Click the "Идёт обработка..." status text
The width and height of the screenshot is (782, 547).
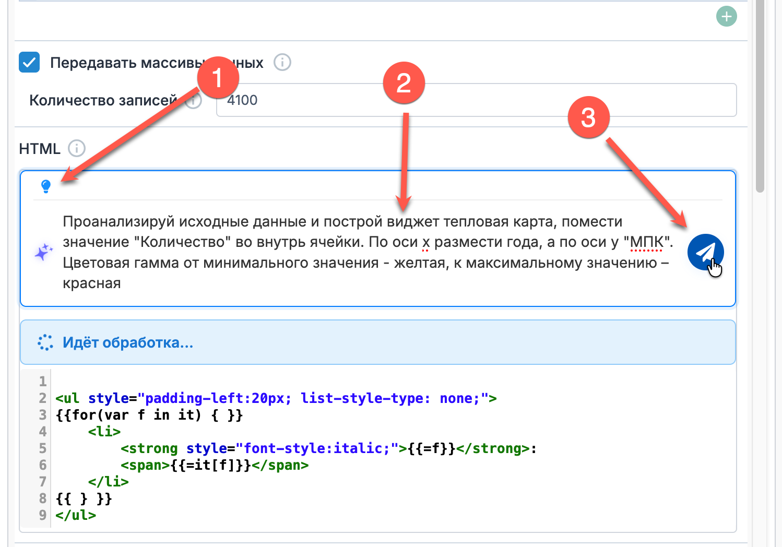[x=128, y=343]
